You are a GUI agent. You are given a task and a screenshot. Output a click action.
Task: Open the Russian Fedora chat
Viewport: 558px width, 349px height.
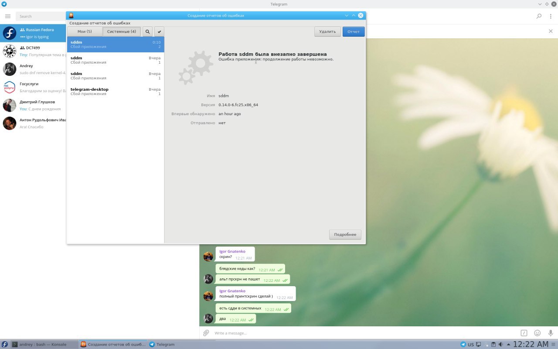point(33,33)
